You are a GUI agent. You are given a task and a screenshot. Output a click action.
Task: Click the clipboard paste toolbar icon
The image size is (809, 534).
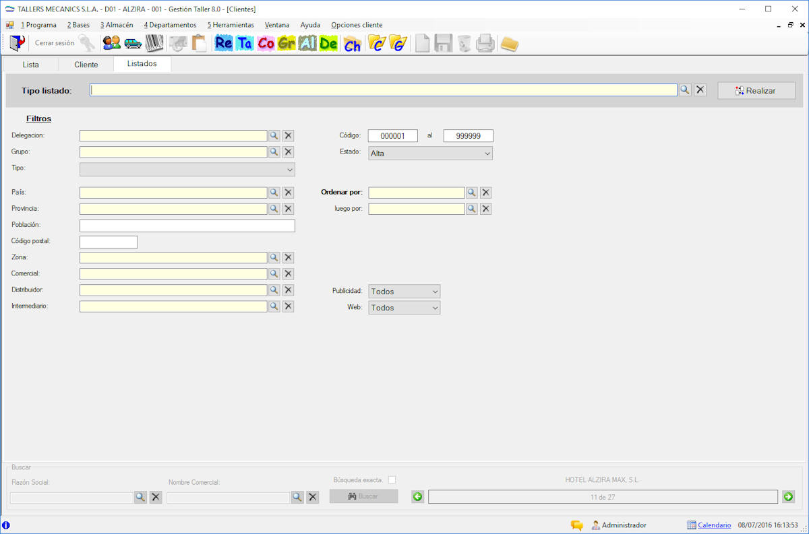tap(199, 43)
